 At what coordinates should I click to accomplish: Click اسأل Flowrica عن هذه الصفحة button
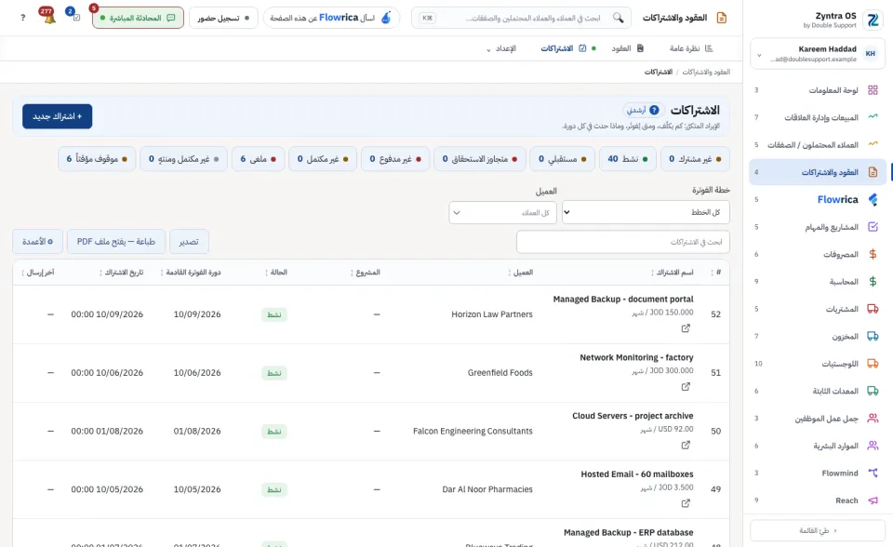pos(331,18)
